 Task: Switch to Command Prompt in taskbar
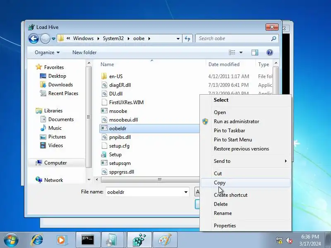coord(88,240)
